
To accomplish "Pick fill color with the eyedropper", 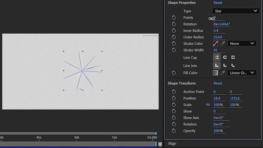I will click(x=223, y=73).
